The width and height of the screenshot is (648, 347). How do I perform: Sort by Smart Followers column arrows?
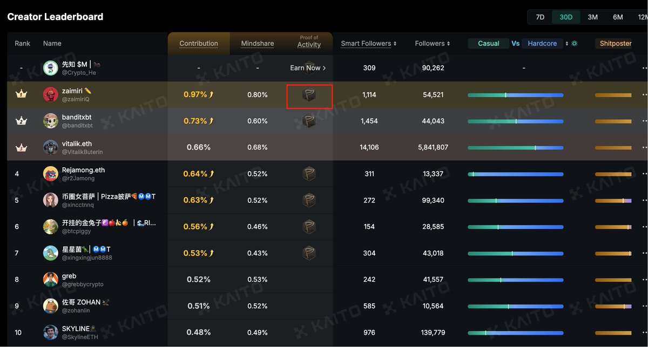coord(395,44)
